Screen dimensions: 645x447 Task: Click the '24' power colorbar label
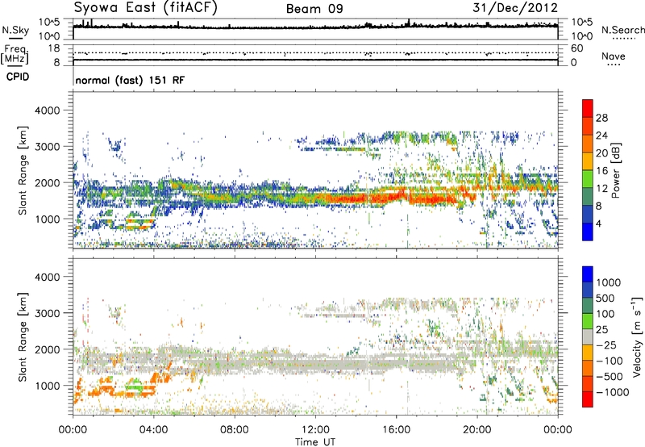pos(601,136)
